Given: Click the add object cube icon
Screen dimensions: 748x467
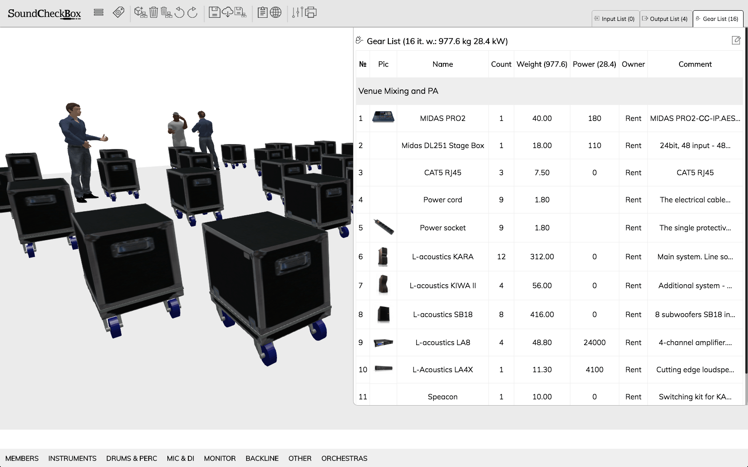Looking at the screenshot, I should pos(140,12).
